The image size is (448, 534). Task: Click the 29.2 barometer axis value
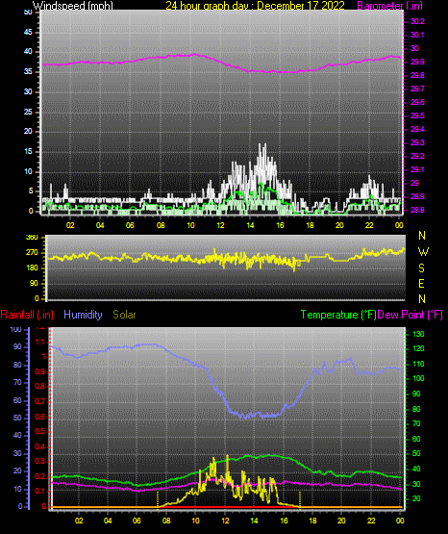coord(417,156)
